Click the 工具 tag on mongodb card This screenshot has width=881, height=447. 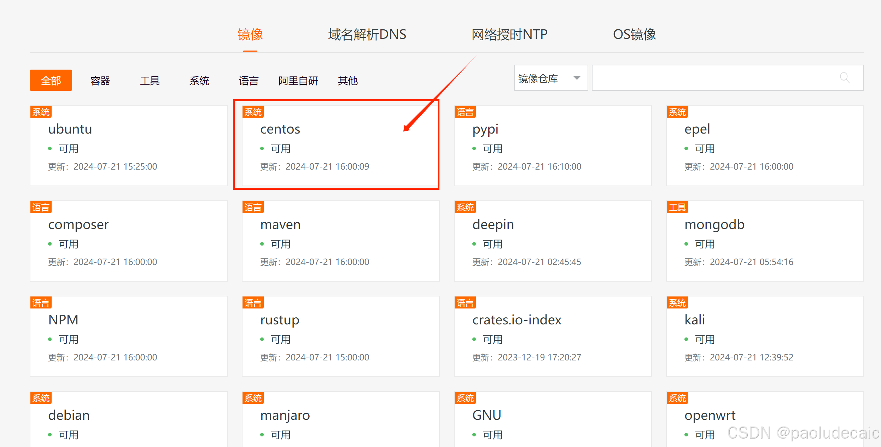pos(677,207)
